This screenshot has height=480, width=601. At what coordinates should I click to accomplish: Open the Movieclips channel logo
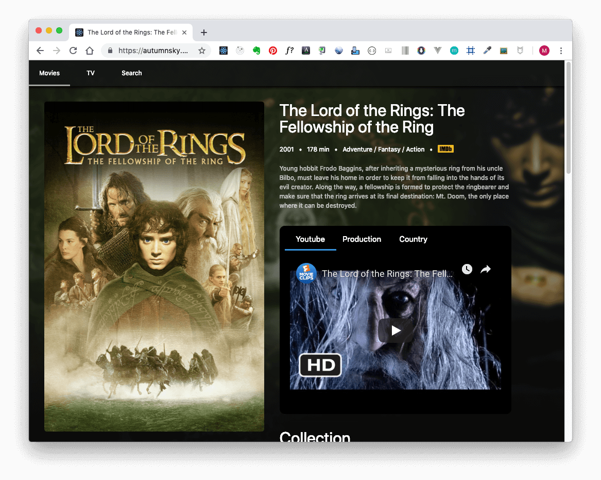tap(306, 273)
